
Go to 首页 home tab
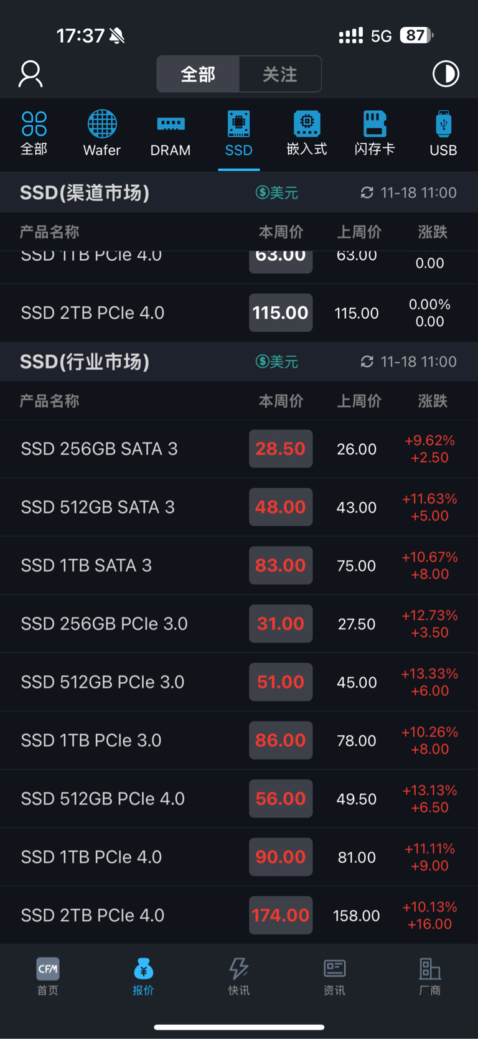[x=48, y=976]
